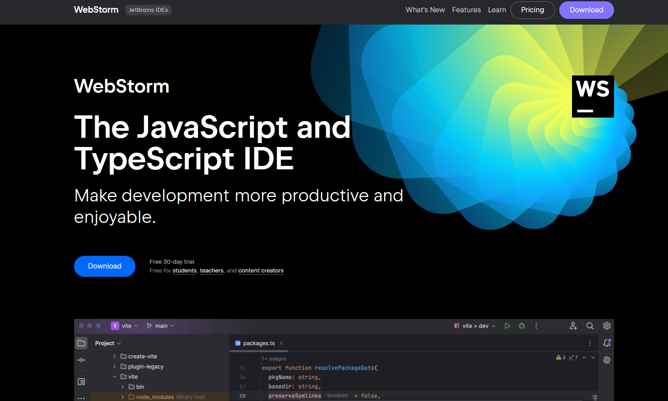Open IDE settings gear icon

click(607, 326)
